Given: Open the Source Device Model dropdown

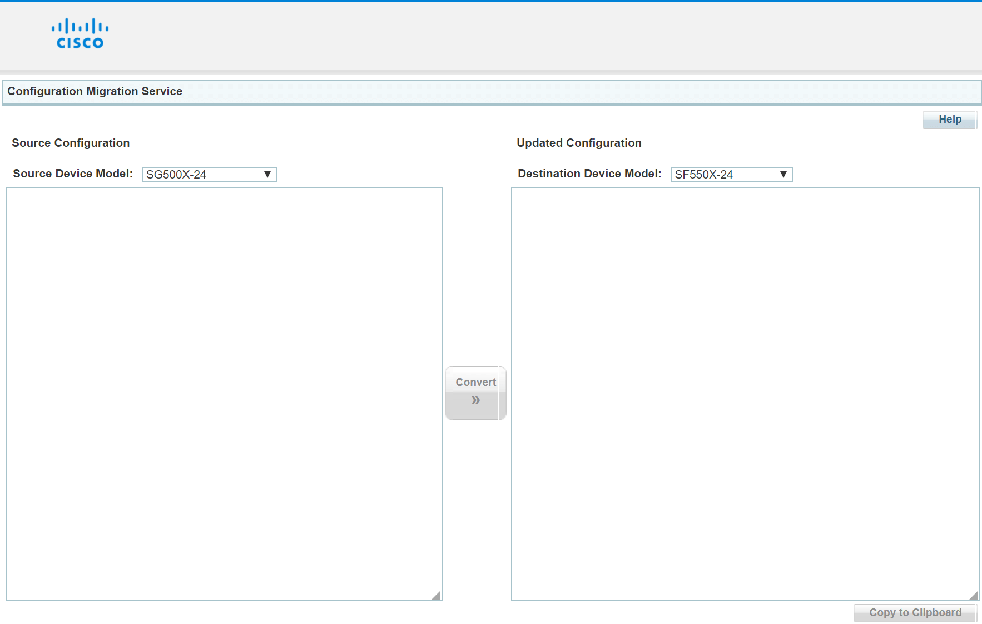Looking at the screenshot, I should tap(210, 175).
